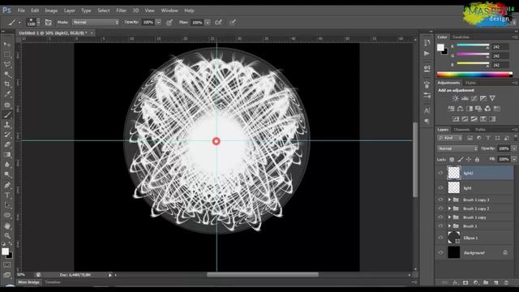The width and height of the screenshot is (519, 292).
Task: Select the Lasso tool
Action: tap(7, 65)
